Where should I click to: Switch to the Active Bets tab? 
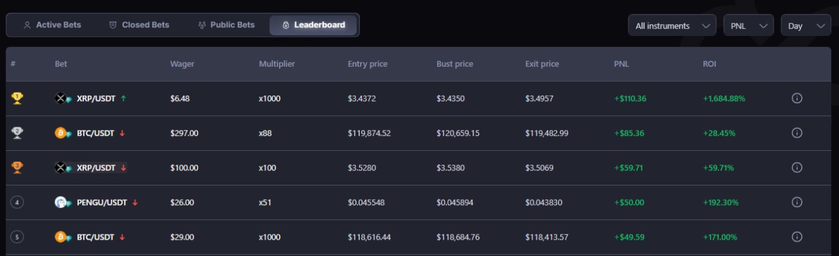click(x=52, y=25)
